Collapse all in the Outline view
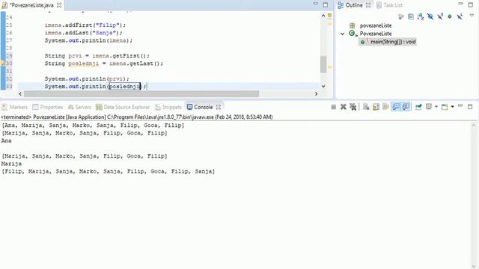The image size is (479, 269). (411, 16)
